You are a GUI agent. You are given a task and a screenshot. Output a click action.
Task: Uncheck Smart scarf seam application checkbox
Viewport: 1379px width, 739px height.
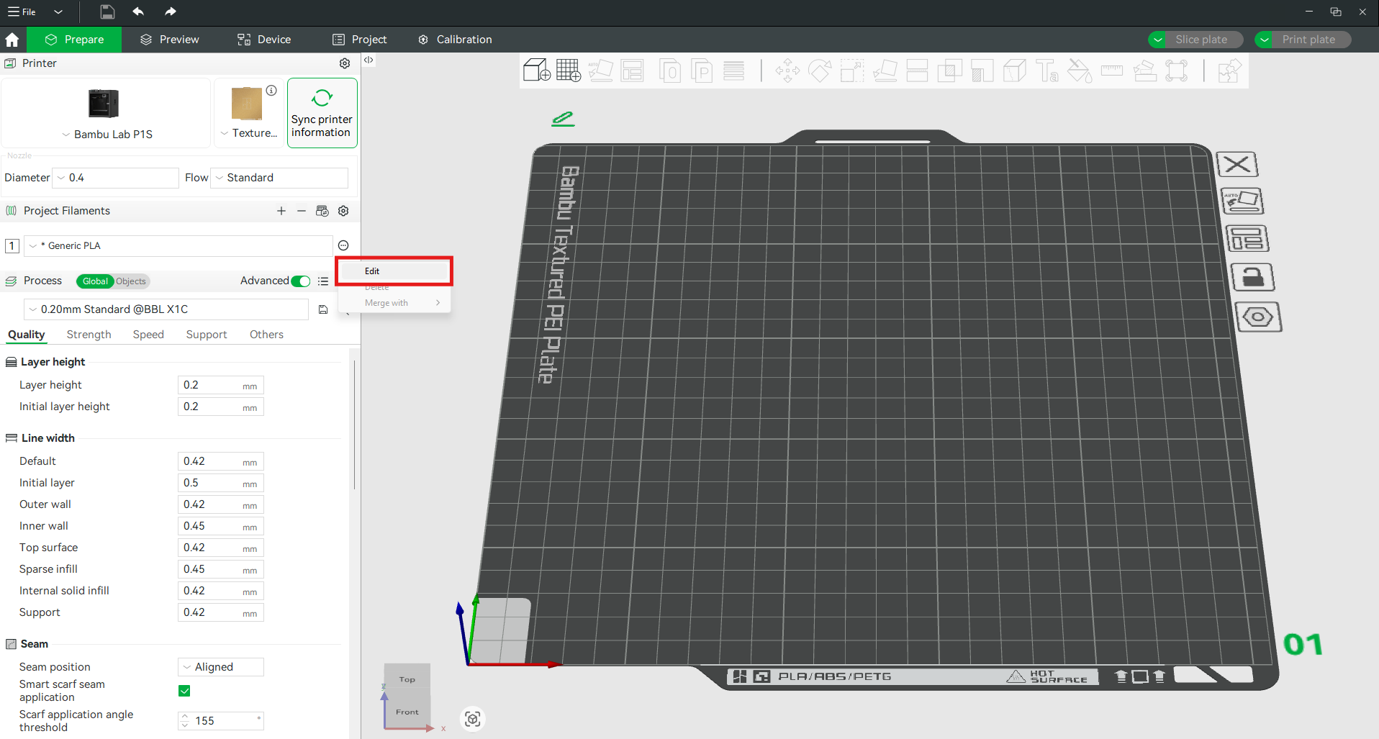point(184,691)
